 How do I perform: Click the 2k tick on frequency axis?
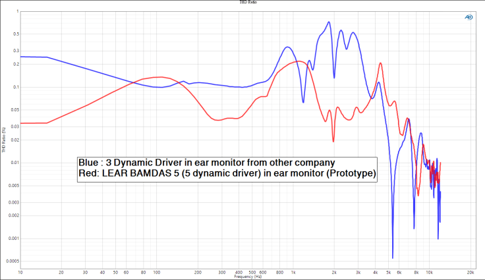tap(334, 271)
